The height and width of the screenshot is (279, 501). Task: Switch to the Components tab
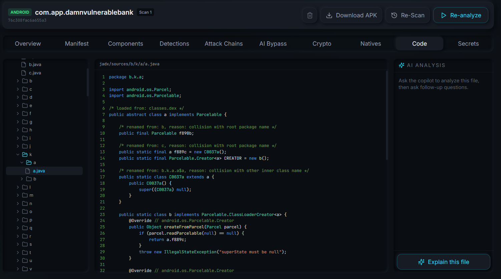pyautogui.click(x=125, y=44)
